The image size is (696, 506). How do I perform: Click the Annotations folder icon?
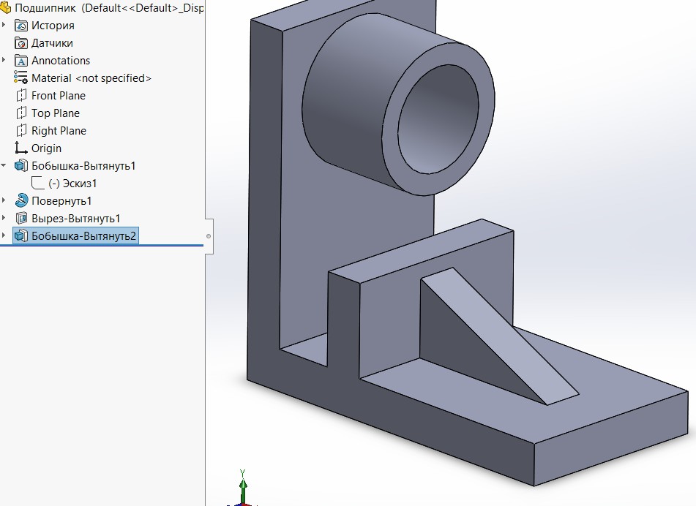click(x=21, y=60)
